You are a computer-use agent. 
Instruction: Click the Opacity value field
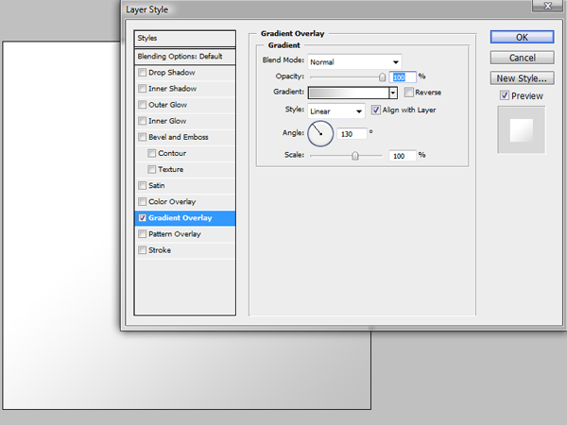point(403,77)
